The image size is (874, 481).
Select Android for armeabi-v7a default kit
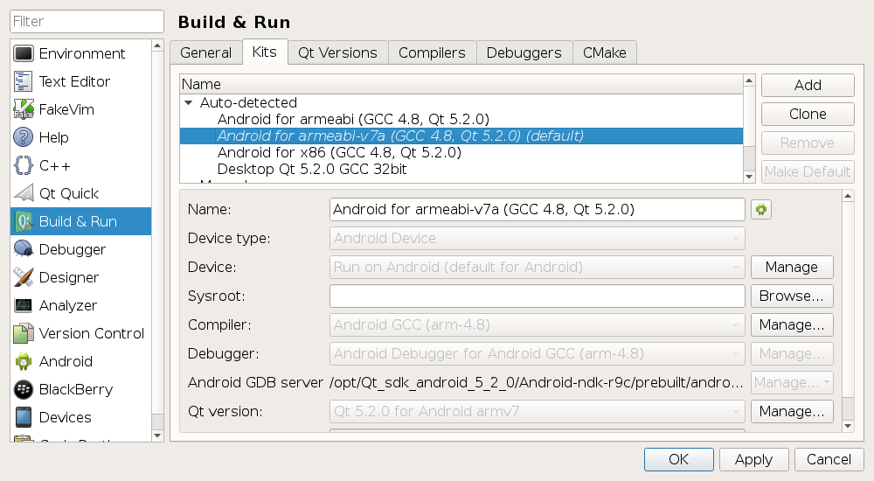tap(461, 136)
